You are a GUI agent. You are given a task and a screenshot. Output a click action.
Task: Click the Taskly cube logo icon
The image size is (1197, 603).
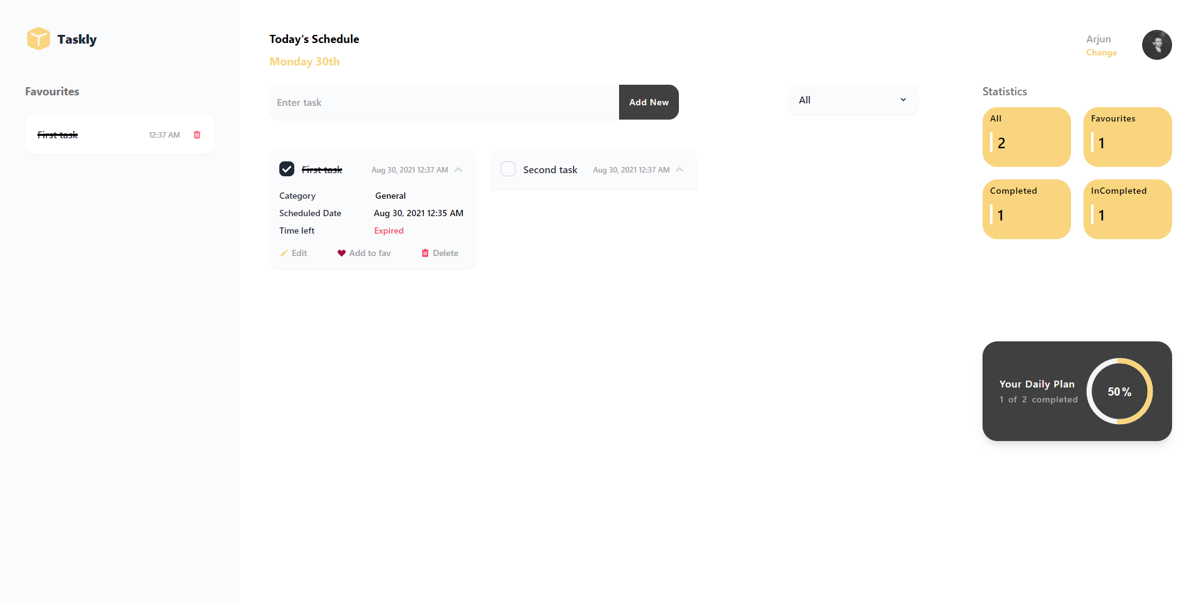(39, 39)
